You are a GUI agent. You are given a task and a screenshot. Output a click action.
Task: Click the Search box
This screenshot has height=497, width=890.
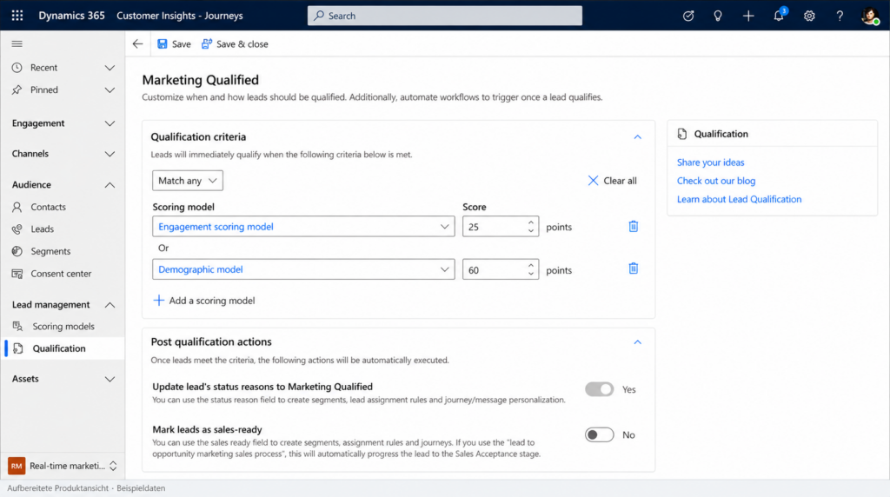[x=444, y=16]
